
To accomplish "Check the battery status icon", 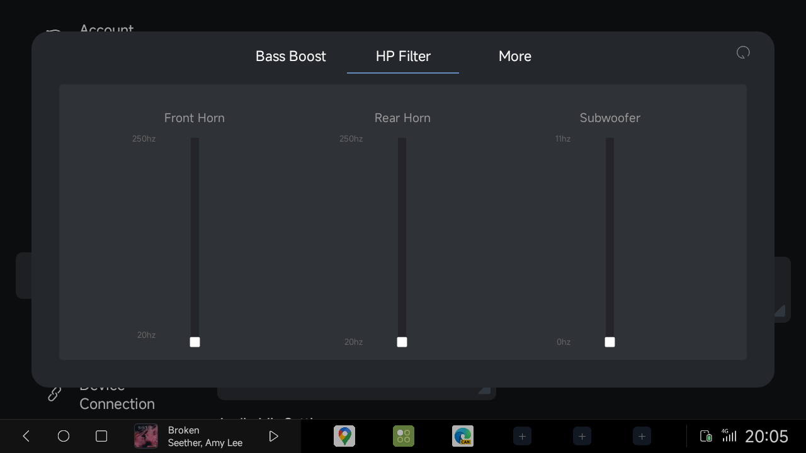I will point(706,436).
